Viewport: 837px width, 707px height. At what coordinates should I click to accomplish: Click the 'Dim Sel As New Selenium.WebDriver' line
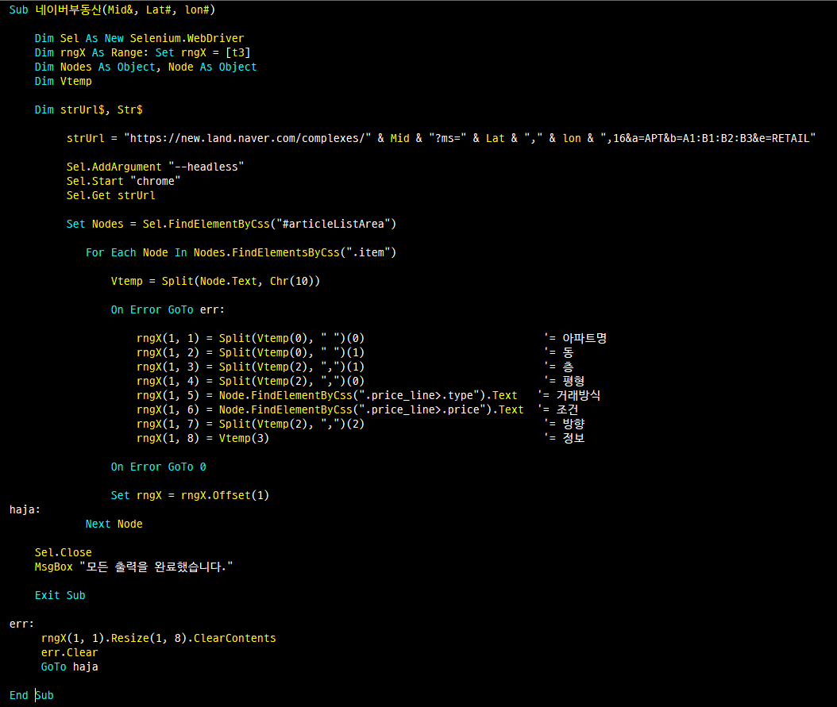click(x=139, y=38)
